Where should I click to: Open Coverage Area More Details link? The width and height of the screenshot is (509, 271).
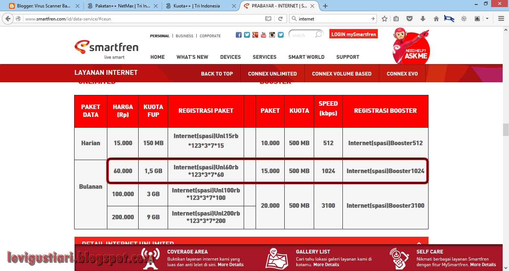(x=231, y=265)
